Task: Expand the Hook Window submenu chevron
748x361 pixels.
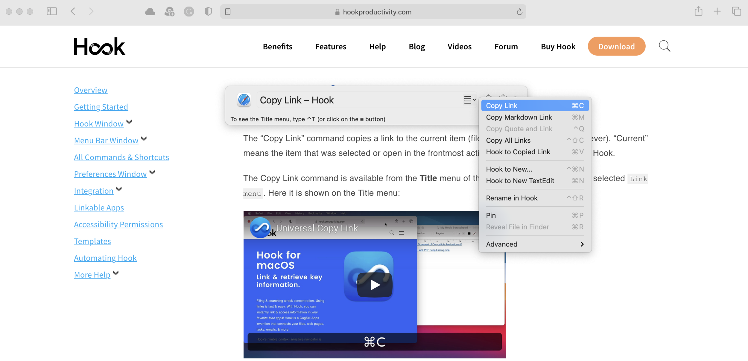Action: 129,122
